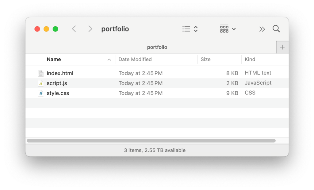Click the back navigation arrow
This screenshot has height=190, width=314.
coord(74,28)
